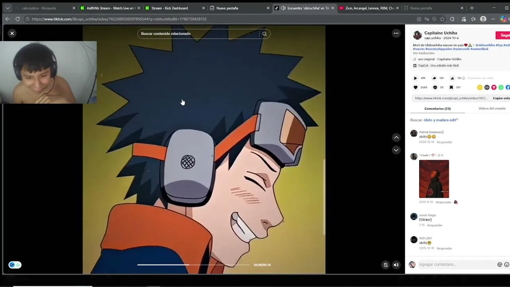
Task: Close the TikTok video viewer
Action: pyautogui.click(x=12, y=33)
